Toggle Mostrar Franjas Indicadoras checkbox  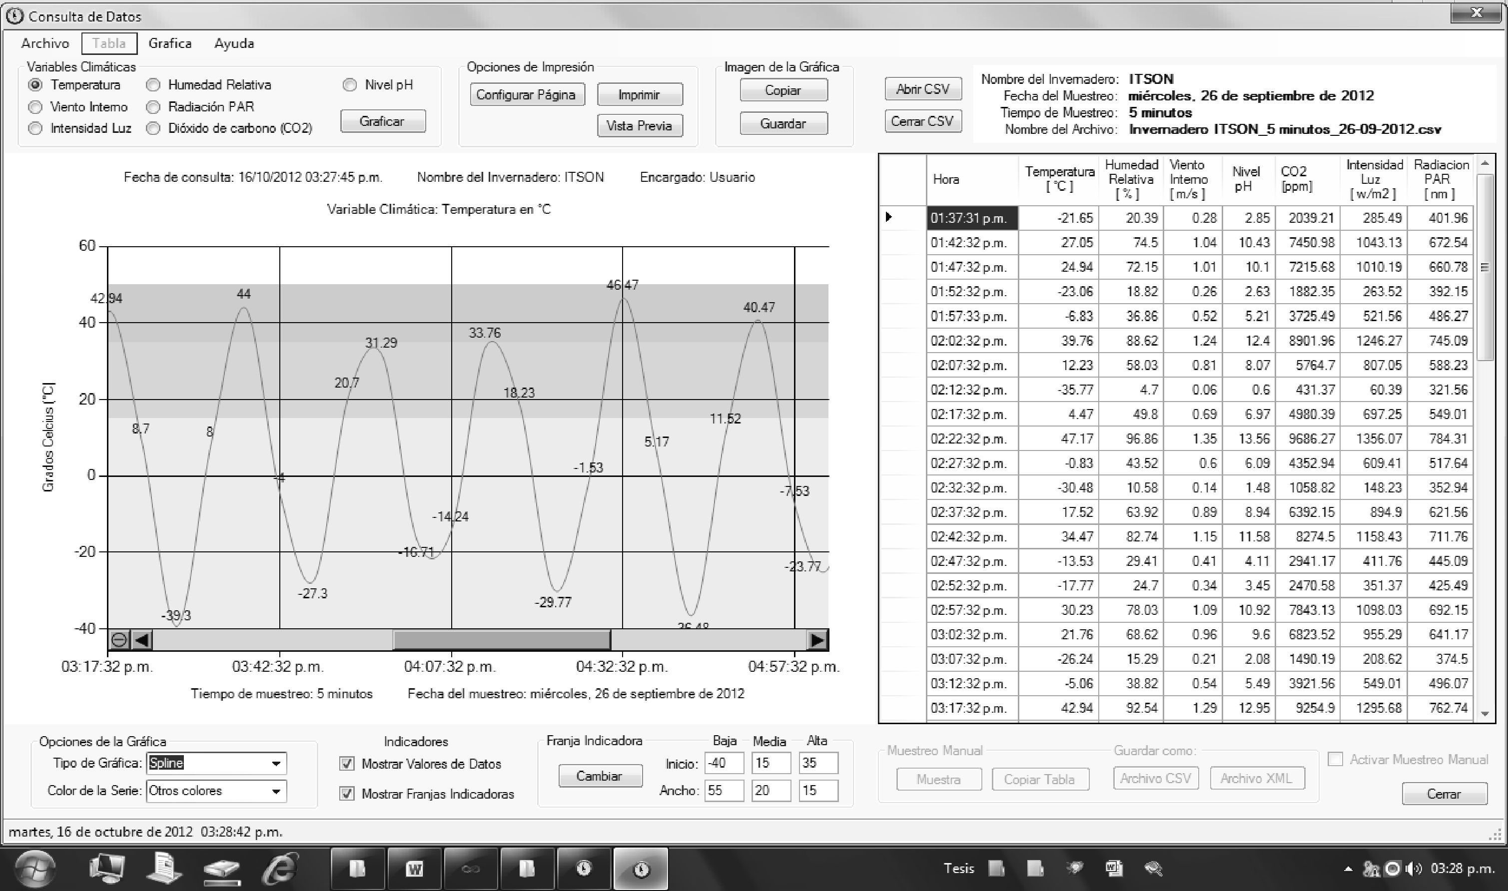coord(347,794)
